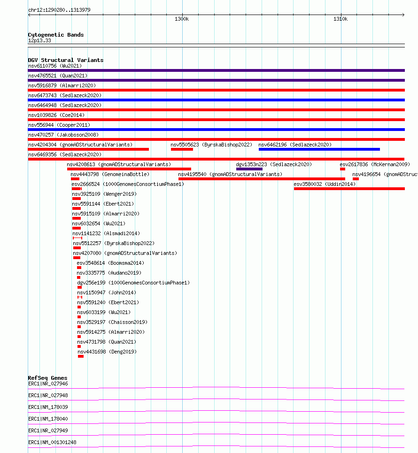Viewport: 418px width, 453px height.
Task: Open nsv6464948 (Sedlazeck2020) label
Action: tap(65, 105)
